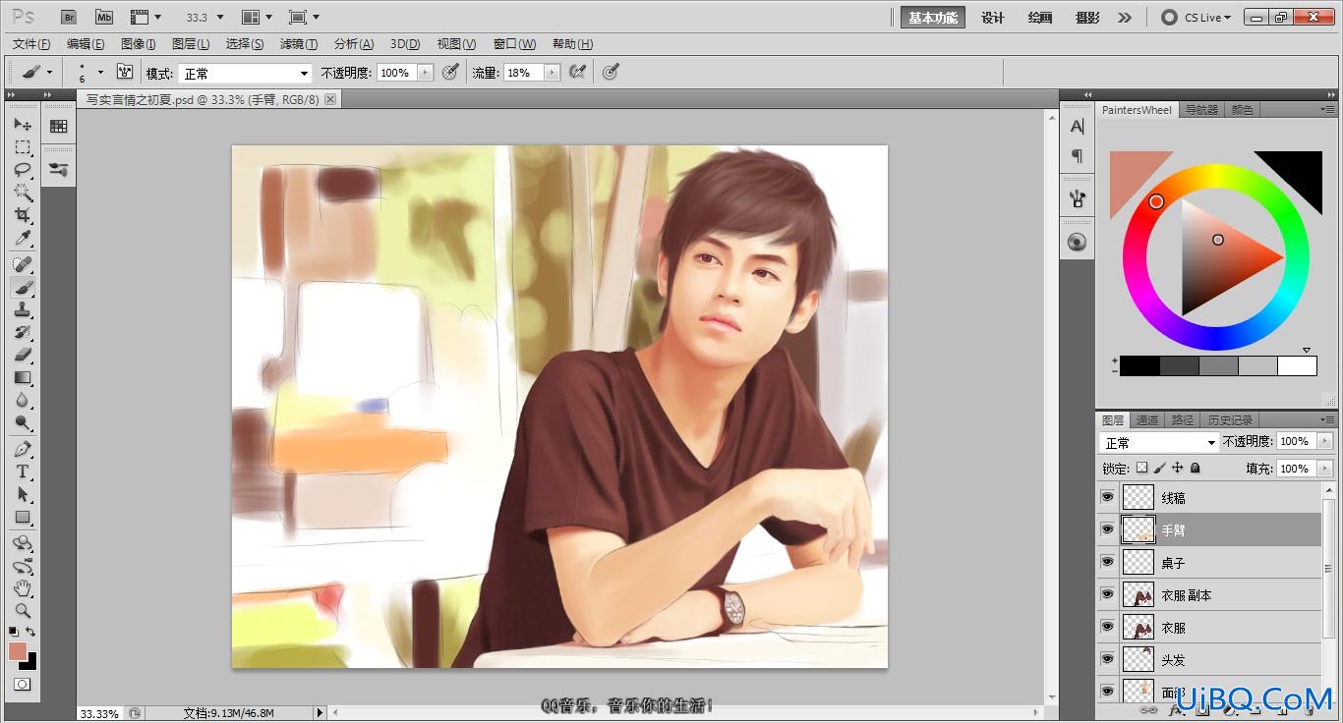Select the Pen tool
This screenshot has width=1343, height=723.
[x=23, y=449]
